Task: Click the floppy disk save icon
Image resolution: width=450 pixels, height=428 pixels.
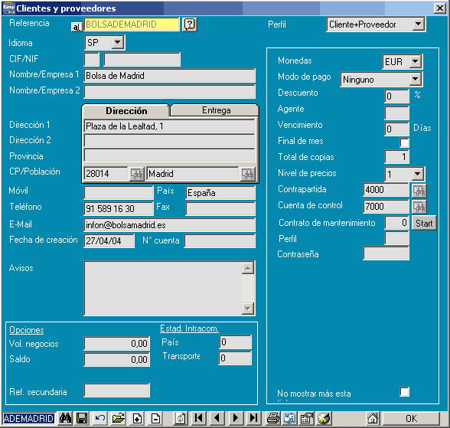Action: [82, 418]
